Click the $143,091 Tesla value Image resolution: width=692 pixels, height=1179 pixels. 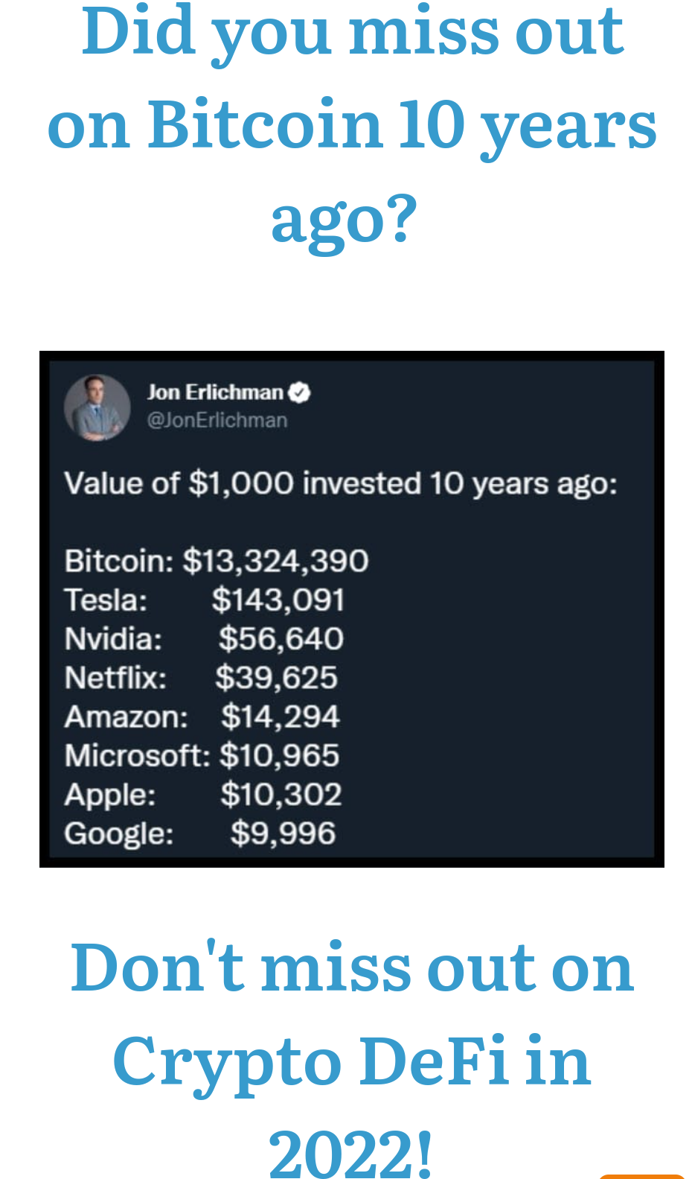tap(278, 600)
